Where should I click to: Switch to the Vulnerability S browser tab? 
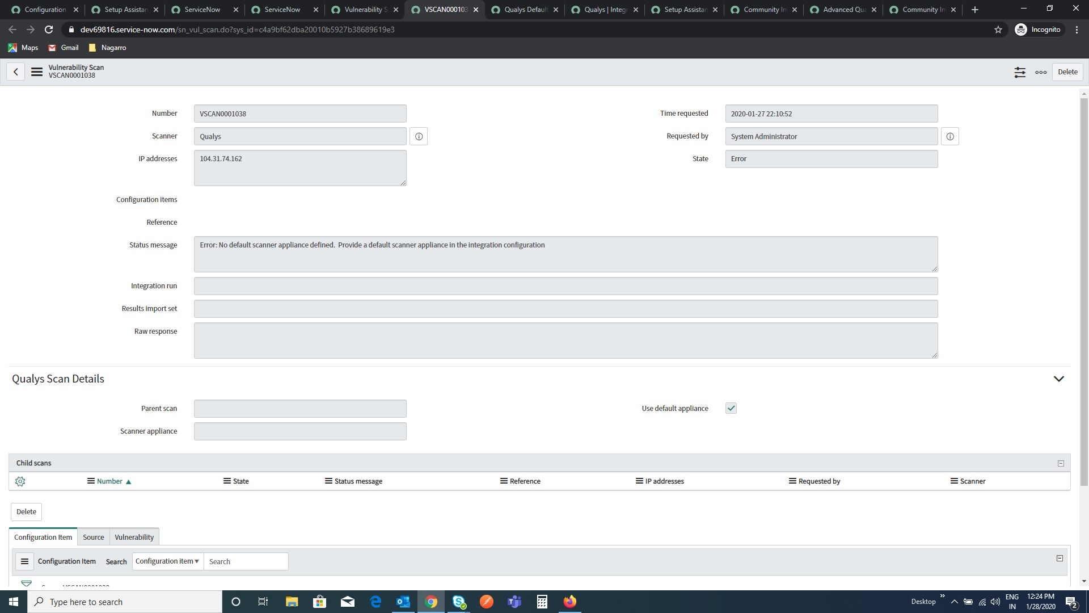(x=365, y=10)
